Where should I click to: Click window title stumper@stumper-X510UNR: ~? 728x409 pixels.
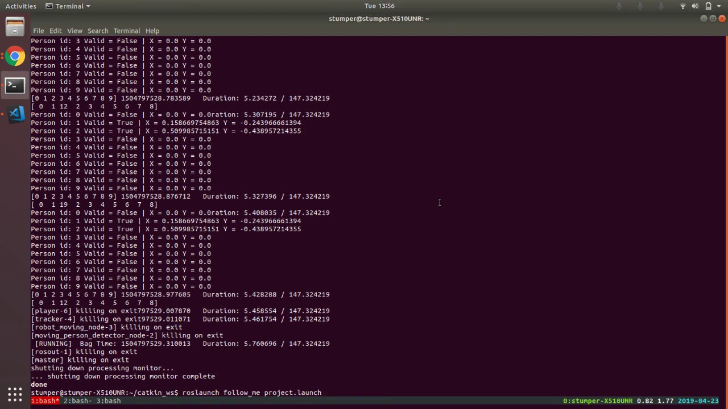click(379, 19)
